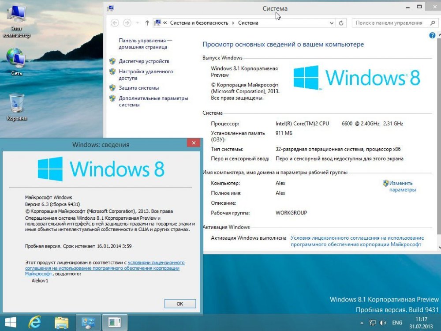This screenshot has height=331, width=441.
Task: Select Windows 8.1 Корпоративная Preview edition text
Action: [x=244, y=72]
